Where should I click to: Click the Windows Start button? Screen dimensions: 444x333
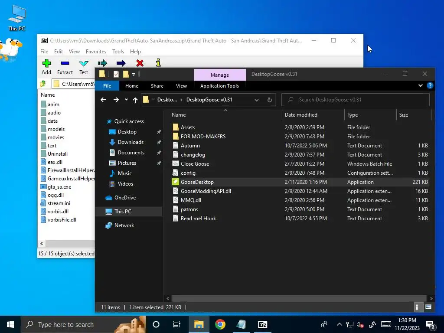click(10, 324)
